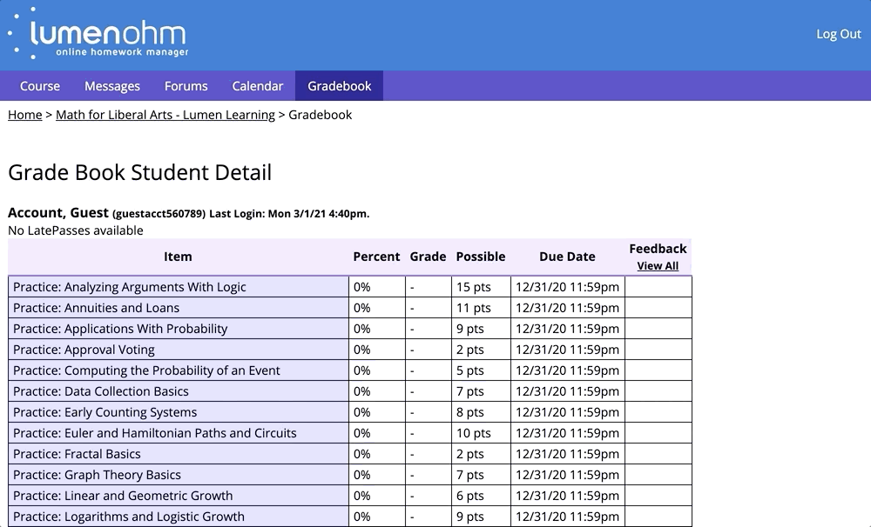Select Practice: Approval Voting row
This screenshot has height=527, width=871.
point(84,350)
